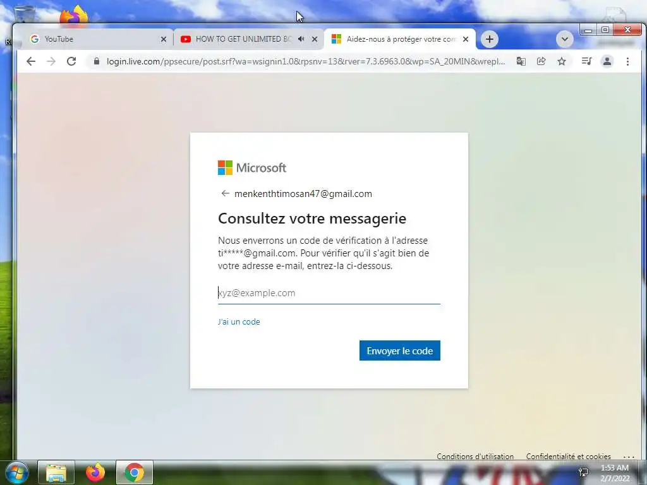Close the HOW TO GET UNLIMITED tab
647x485 pixels.
tap(315, 39)
